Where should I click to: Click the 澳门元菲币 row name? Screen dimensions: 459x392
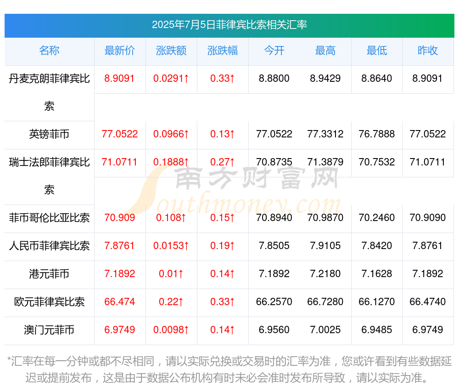[x=49, y=330]
